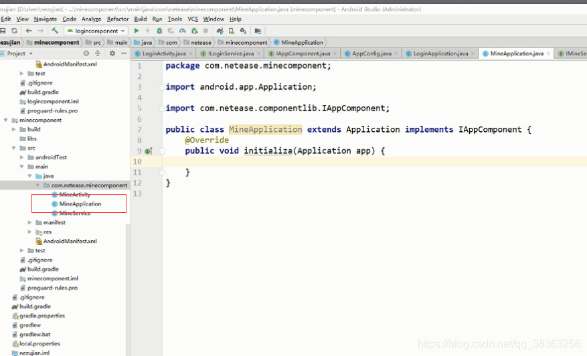The height and width of the screenshot is (356, 587).
Task: Click Collapse All icon in Project panel
Action: click(98, 54)
